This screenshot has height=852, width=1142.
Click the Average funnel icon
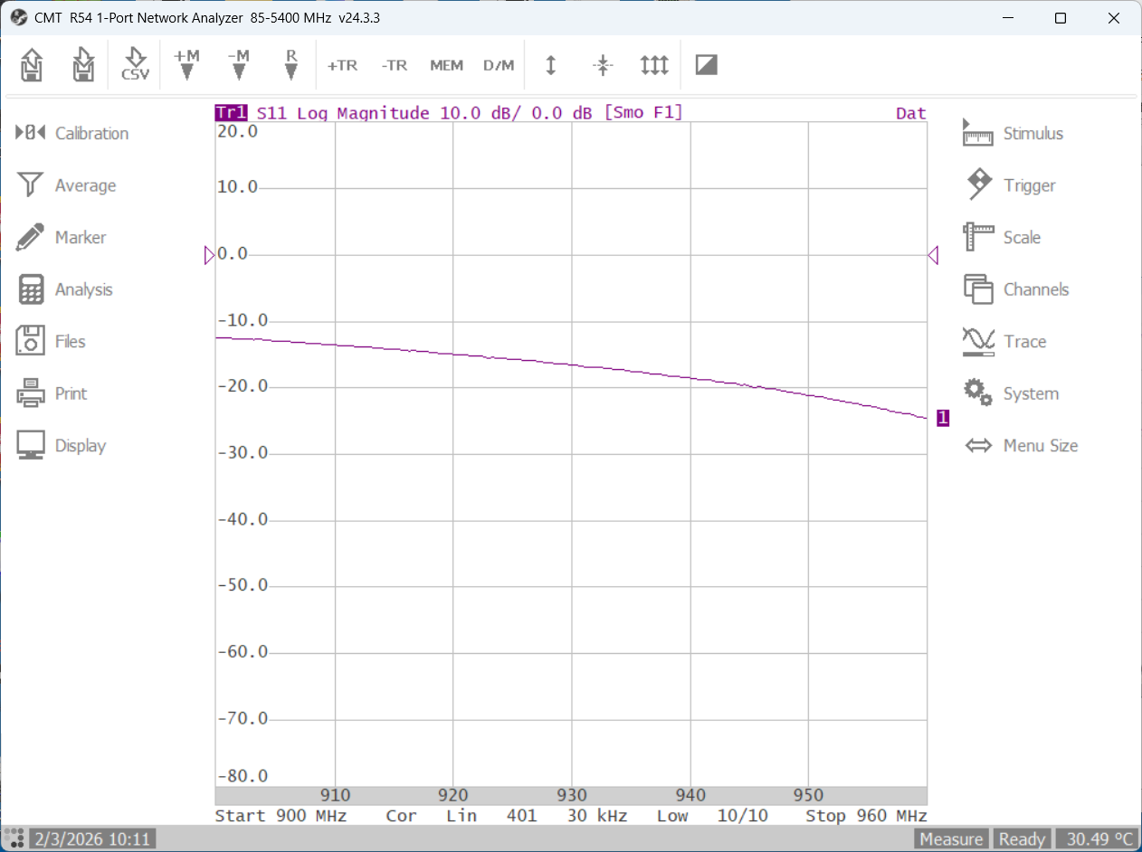coord(31,185)
